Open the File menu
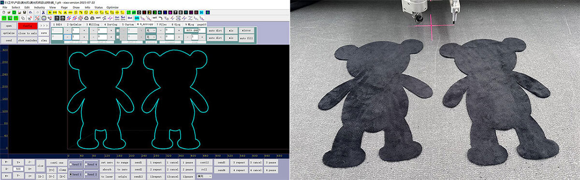580x180 pixels. coord(5,7)
